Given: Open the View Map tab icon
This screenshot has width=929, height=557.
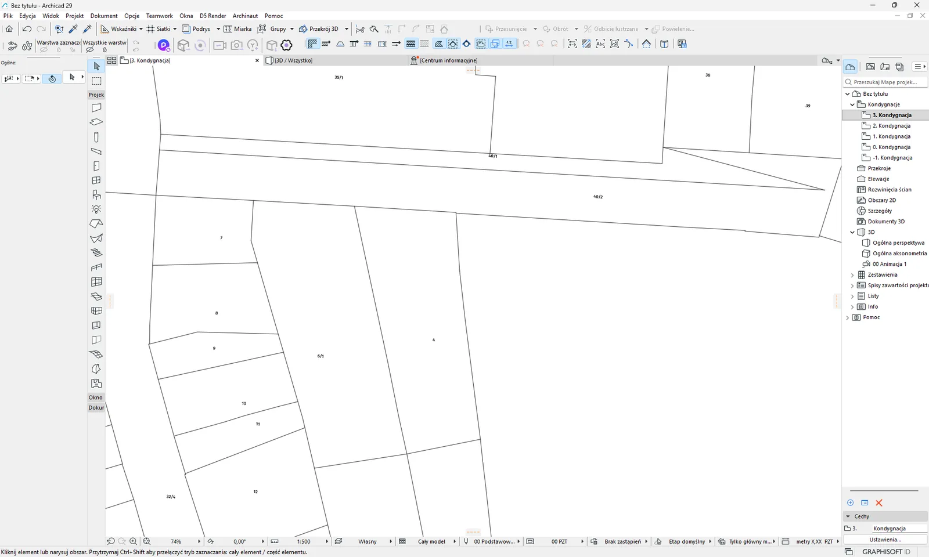Looking at the screenshot, I should (870, 67).
